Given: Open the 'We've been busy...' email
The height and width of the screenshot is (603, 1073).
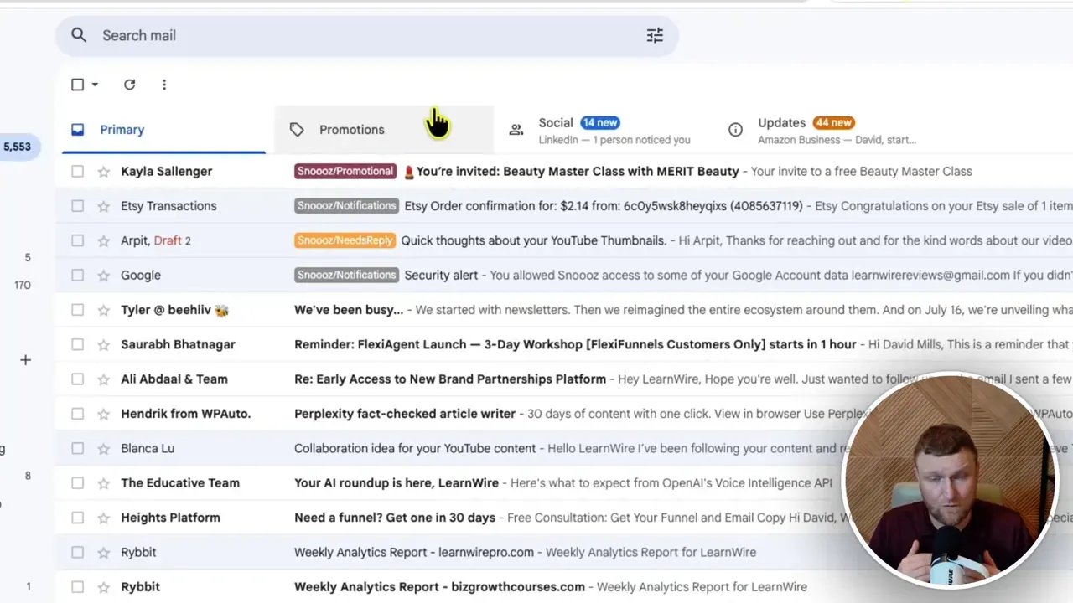Looking at the screenshot, I should pyautogui.click(x=349, y=310).
